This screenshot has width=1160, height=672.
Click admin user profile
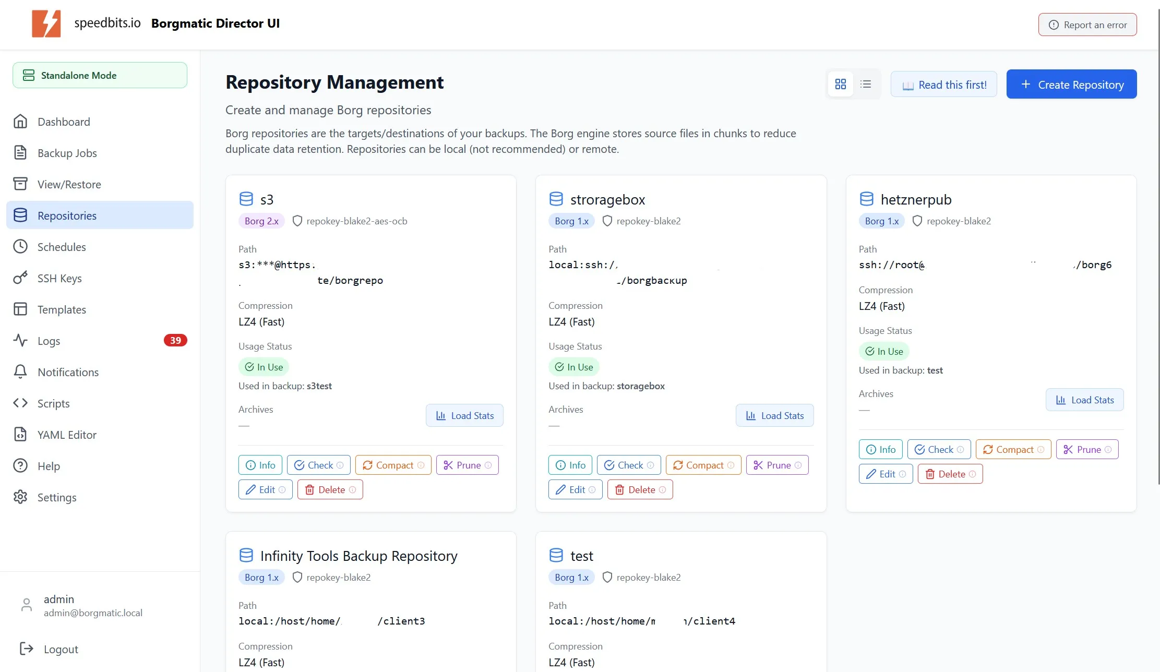[81, 605]
